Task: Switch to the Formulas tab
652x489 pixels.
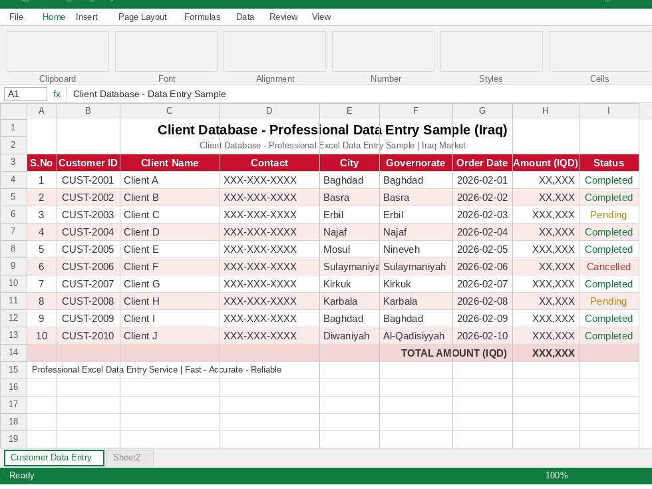Action: click(202, 17)
